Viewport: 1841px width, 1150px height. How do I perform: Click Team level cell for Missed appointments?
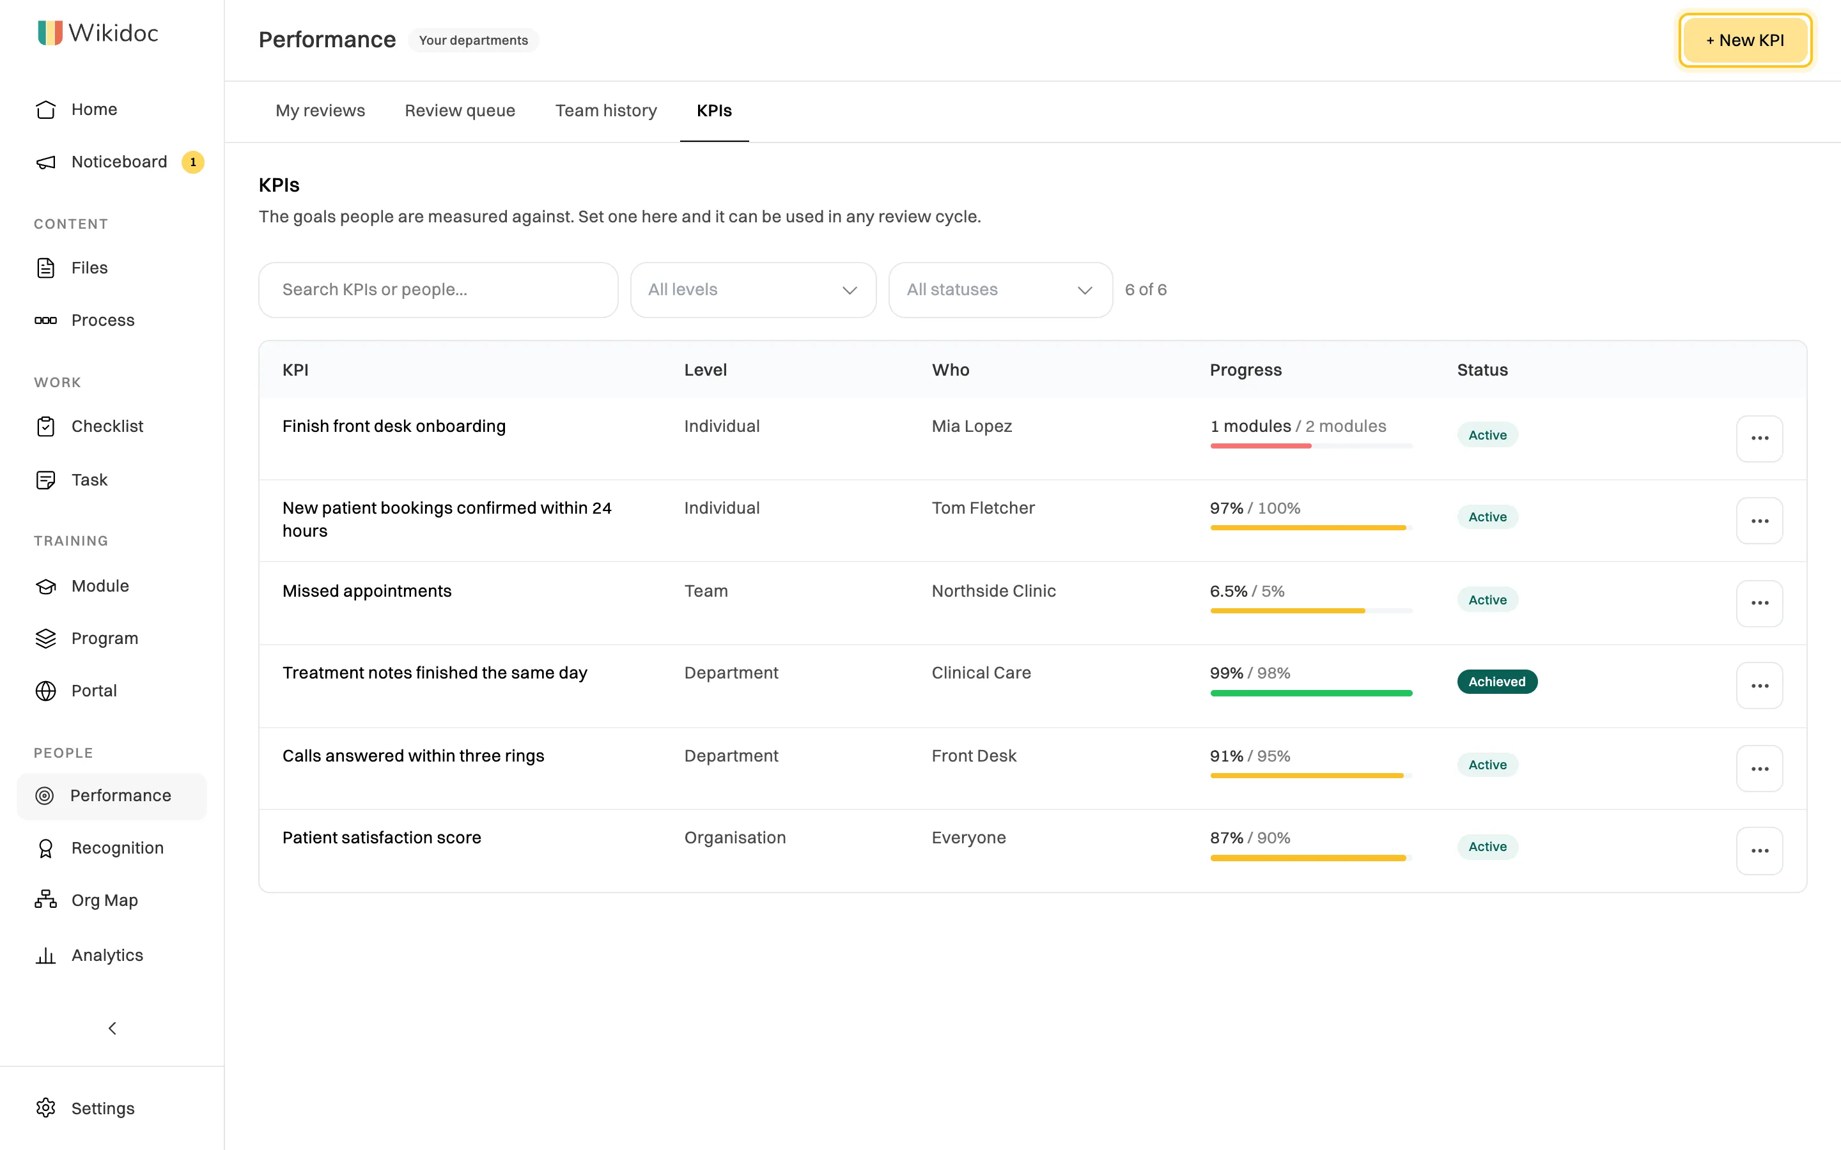[706, 591]
